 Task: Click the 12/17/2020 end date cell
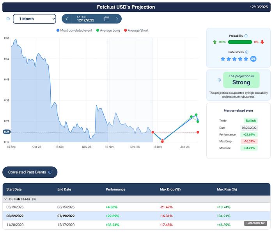(66, 225)
